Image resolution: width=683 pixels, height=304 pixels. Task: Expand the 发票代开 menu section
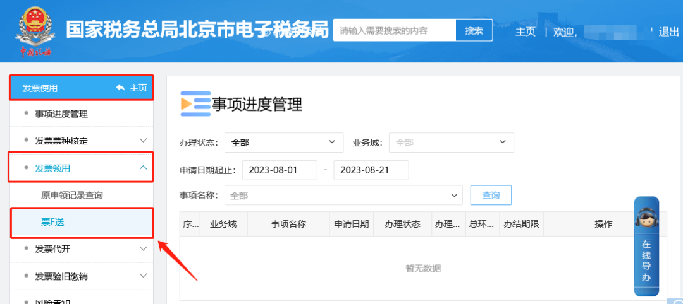[143, 249]
